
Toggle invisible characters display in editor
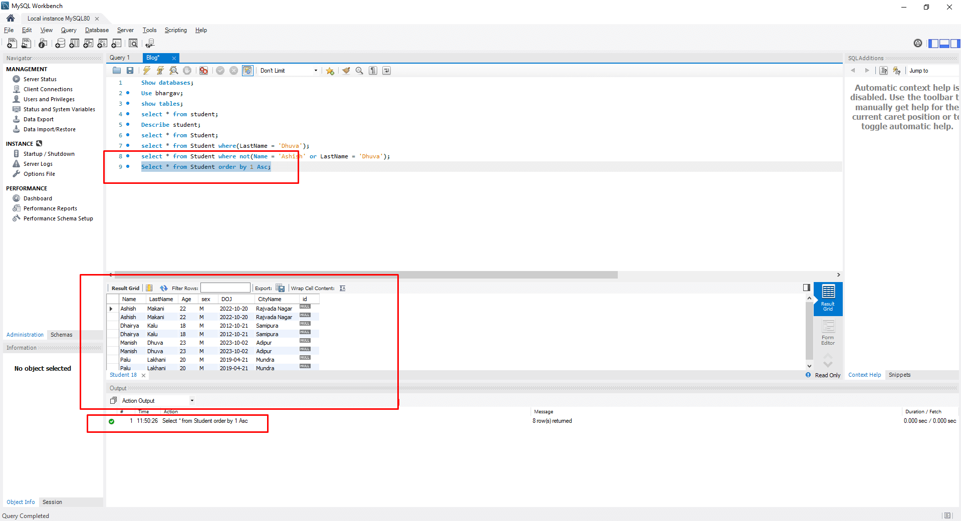373,71
